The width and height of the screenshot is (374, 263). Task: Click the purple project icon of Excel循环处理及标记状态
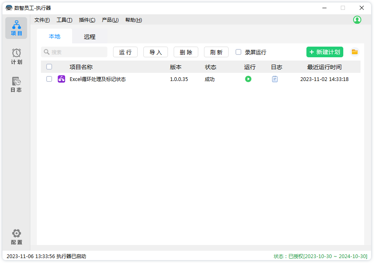(61, 79)
